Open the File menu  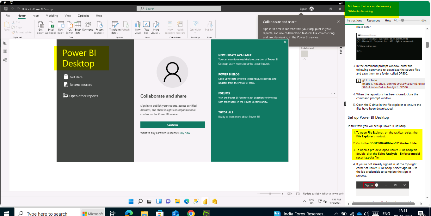(x=8, y=15)
